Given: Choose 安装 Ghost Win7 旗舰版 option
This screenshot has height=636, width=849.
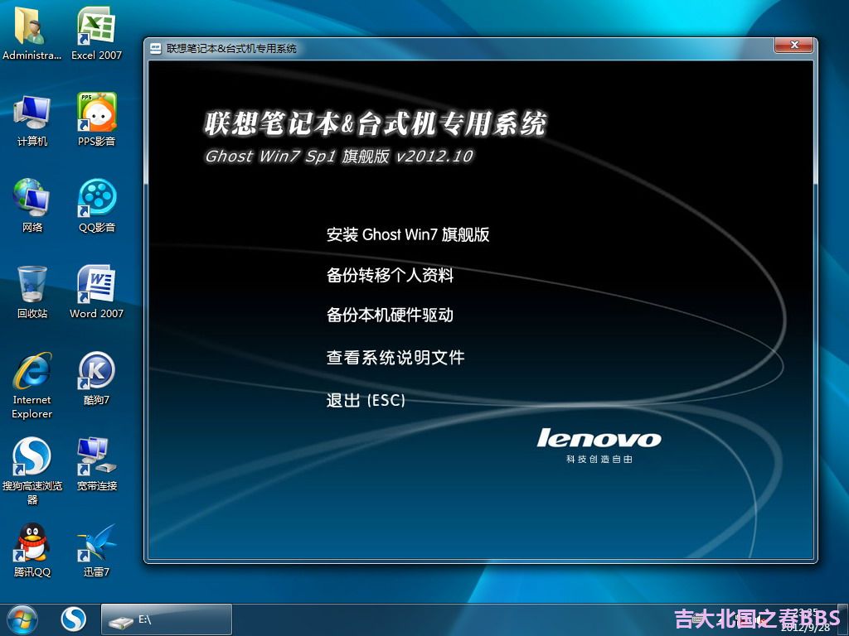Looking at the screenshot, I should tap(408, 234).
